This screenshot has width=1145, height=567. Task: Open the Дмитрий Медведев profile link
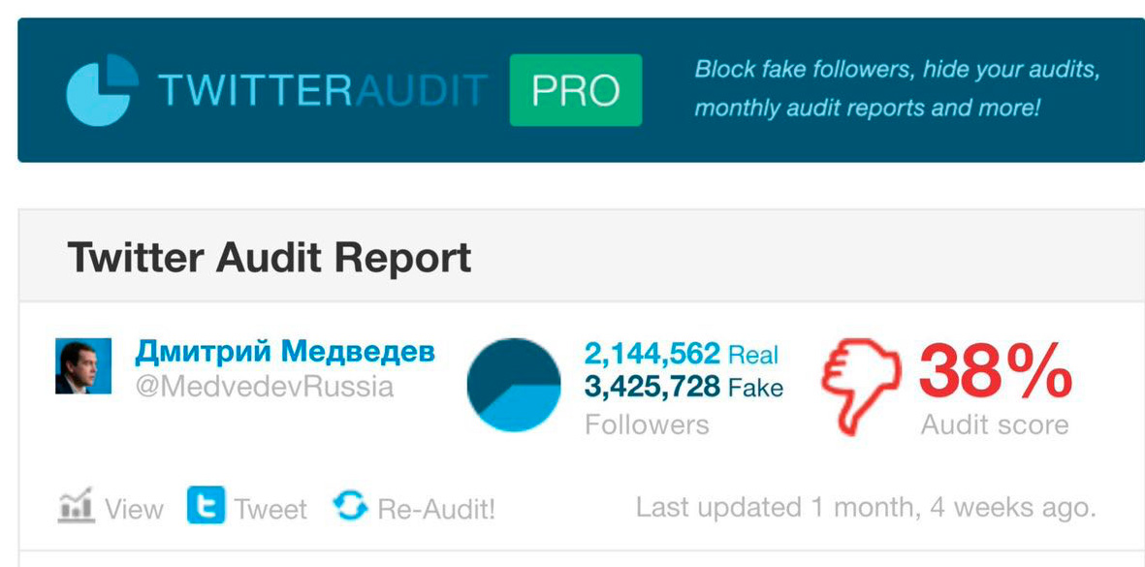pyautogui.click(x=285, y=352)
